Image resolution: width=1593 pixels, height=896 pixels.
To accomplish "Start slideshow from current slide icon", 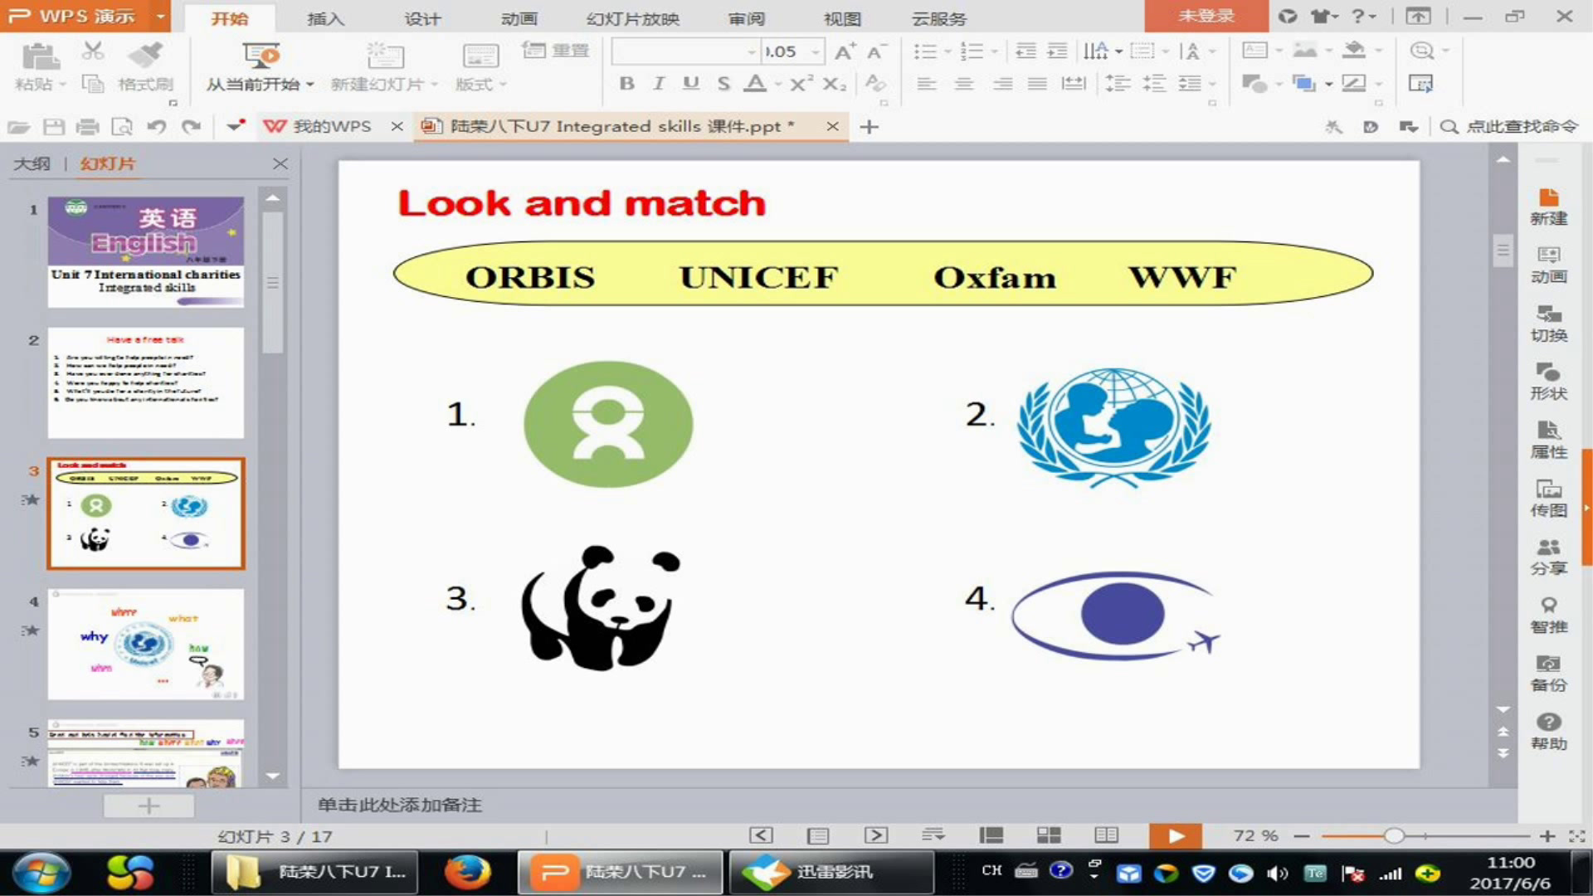I will [x=261, y=55].
